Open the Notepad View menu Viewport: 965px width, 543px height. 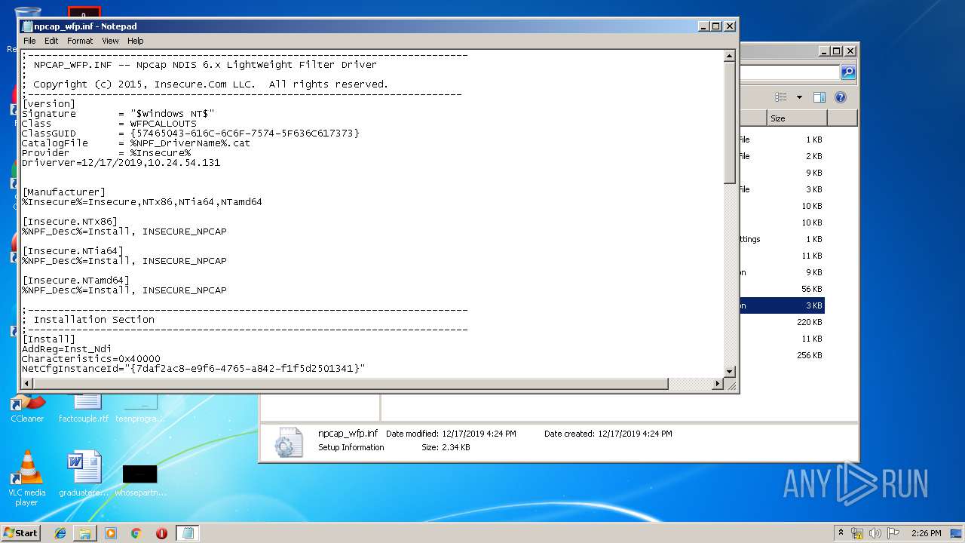110,41
